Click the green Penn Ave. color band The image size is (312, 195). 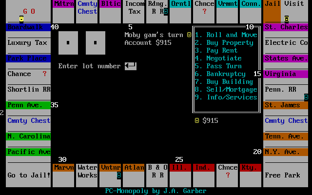28,105
